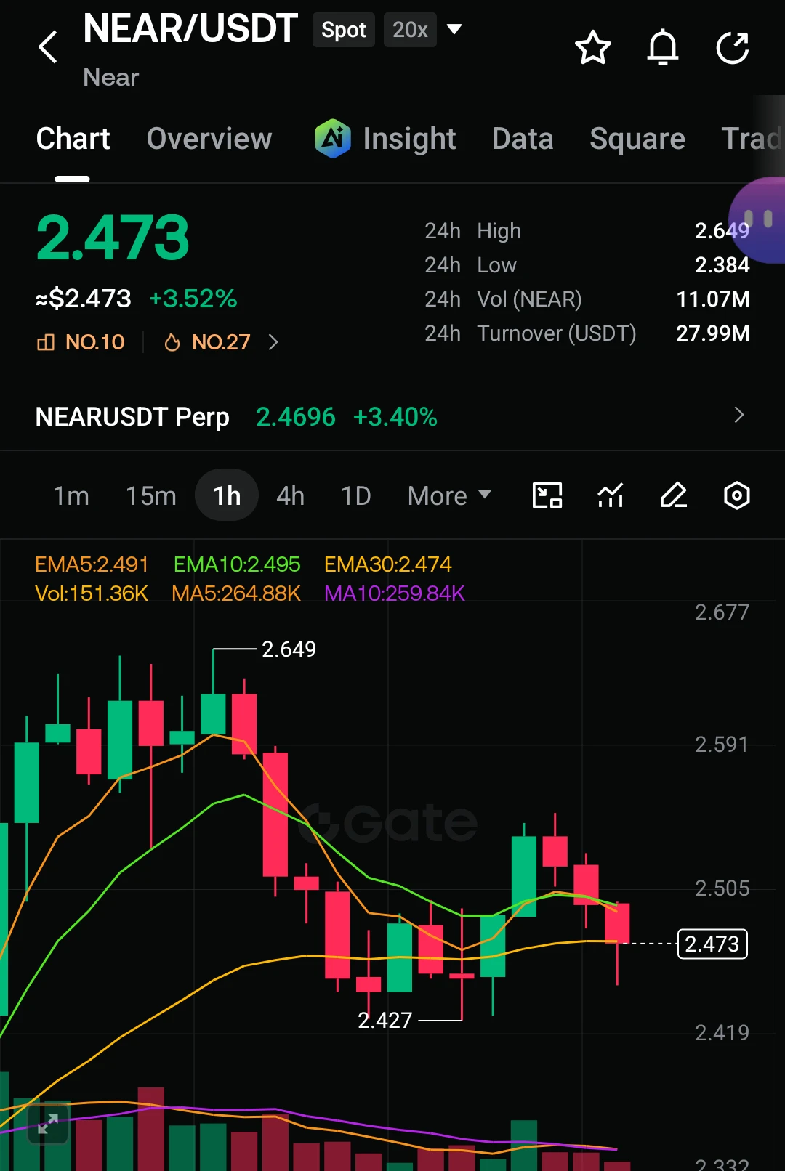Screen dimensions: 785x1171
Task: Select the 1D timeframe
Action: coord(356,495)
